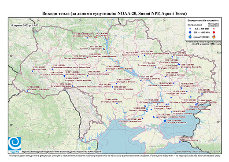Click the blue 22.82 MW marker below Crimea
229x162 pixels.
[180, 142]
